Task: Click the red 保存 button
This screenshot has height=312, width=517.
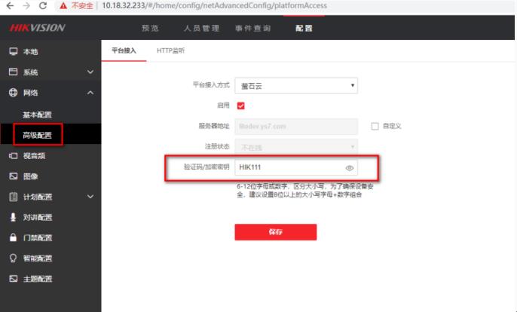Action: (x=276, y=232)
